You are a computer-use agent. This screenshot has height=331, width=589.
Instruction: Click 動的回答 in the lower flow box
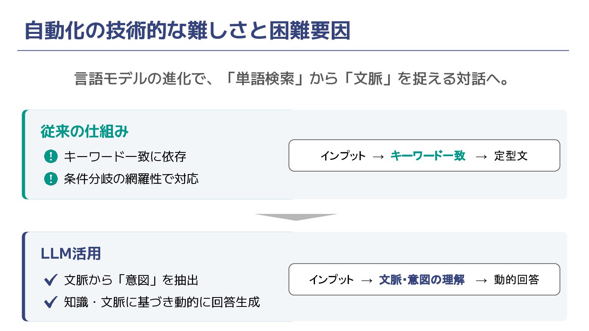[x=517, y=280]
